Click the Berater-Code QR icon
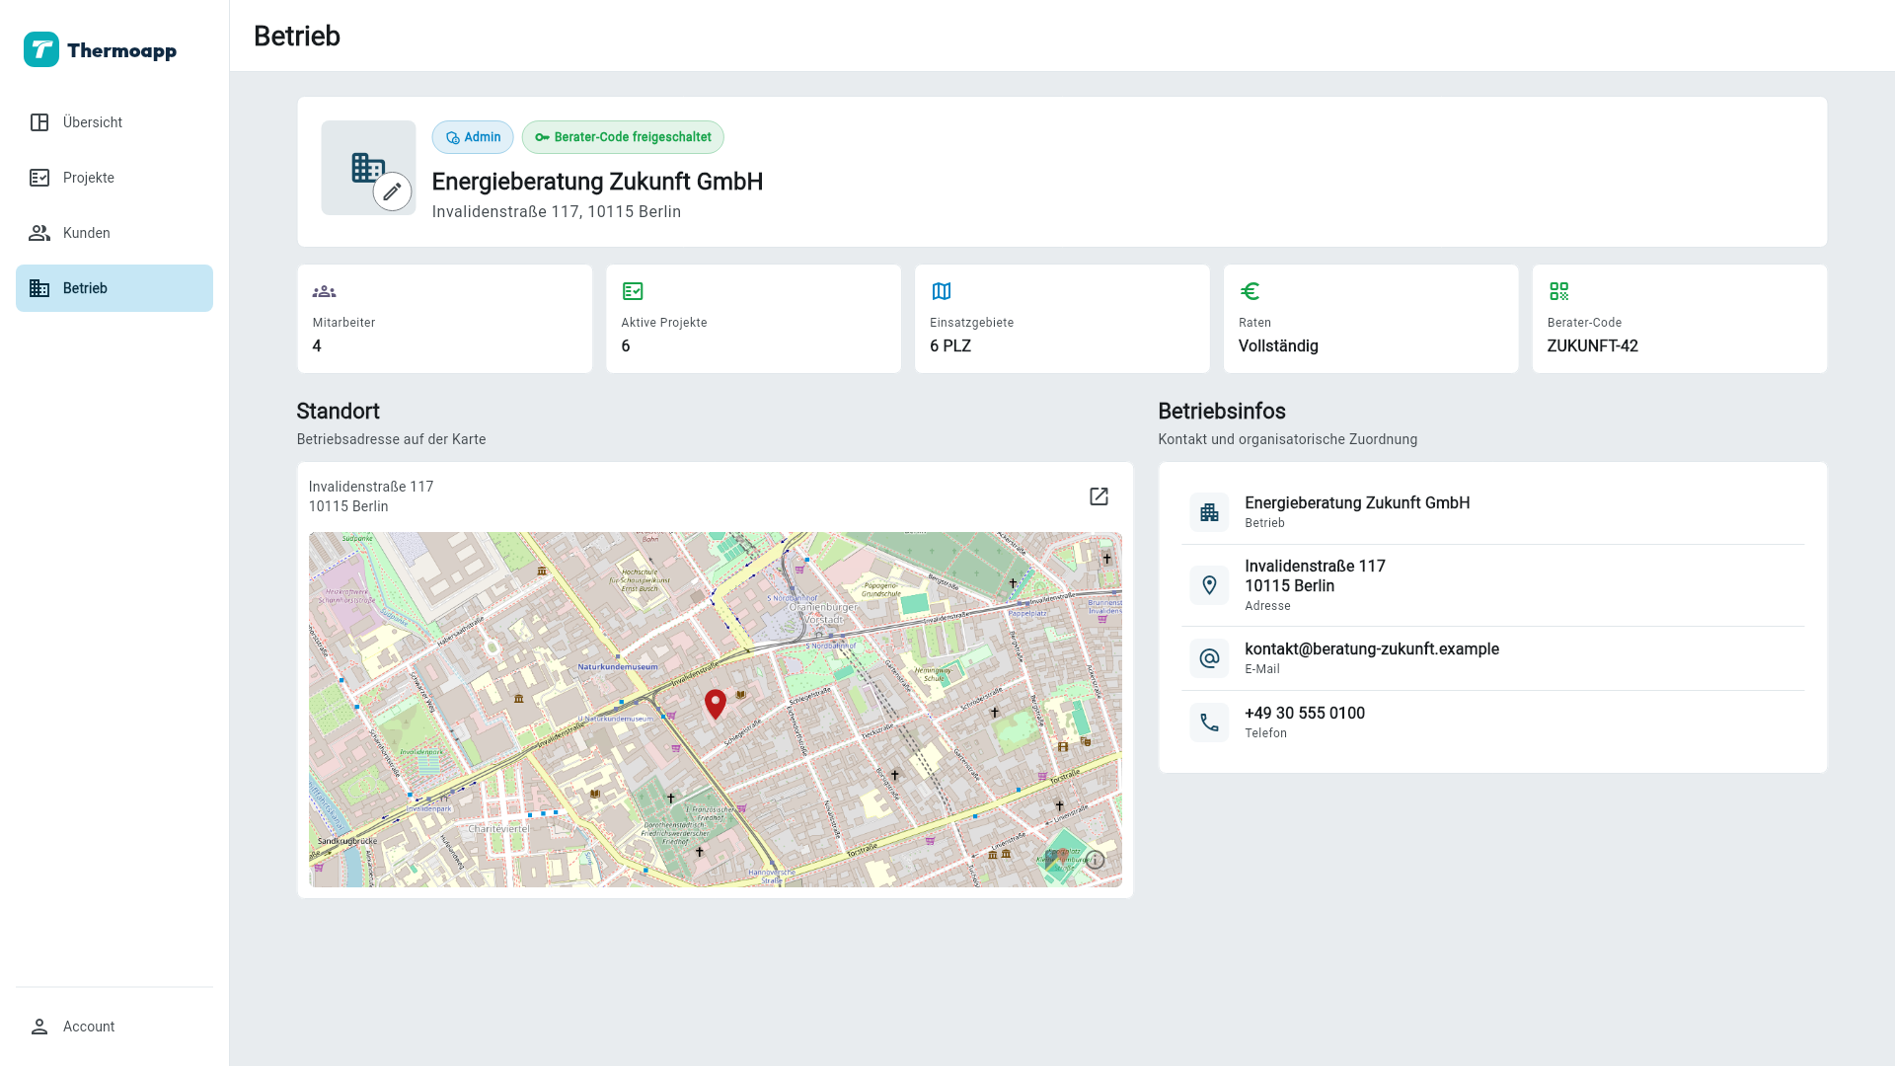The height and width of the screenshot is (1066, 1895). click(1558, 291)
